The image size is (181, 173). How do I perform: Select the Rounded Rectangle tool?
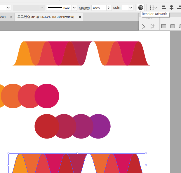[x=173, y=26]
